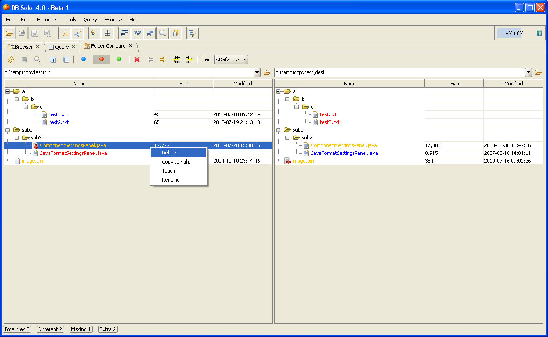Click the c:\temp\copytest\src path field
This screenshot has height=337, width=548.
(x=129, y=72)
